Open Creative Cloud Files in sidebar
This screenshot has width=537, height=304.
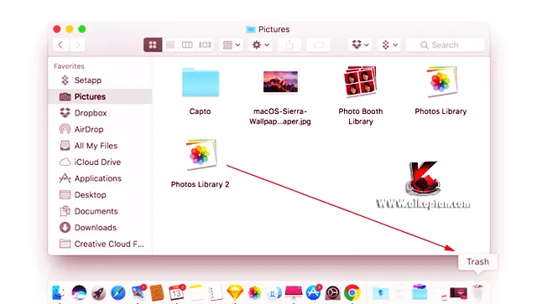coord(100,244)
